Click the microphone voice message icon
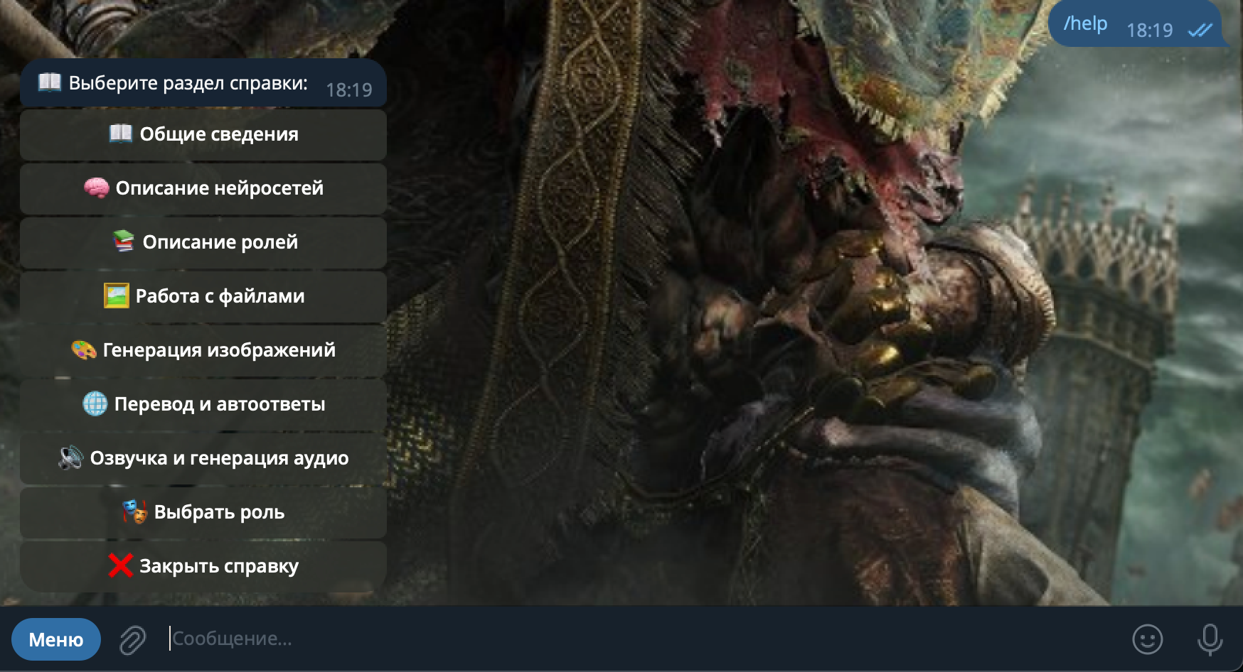Screen dimensions: 1243x672 [1210, 639]
